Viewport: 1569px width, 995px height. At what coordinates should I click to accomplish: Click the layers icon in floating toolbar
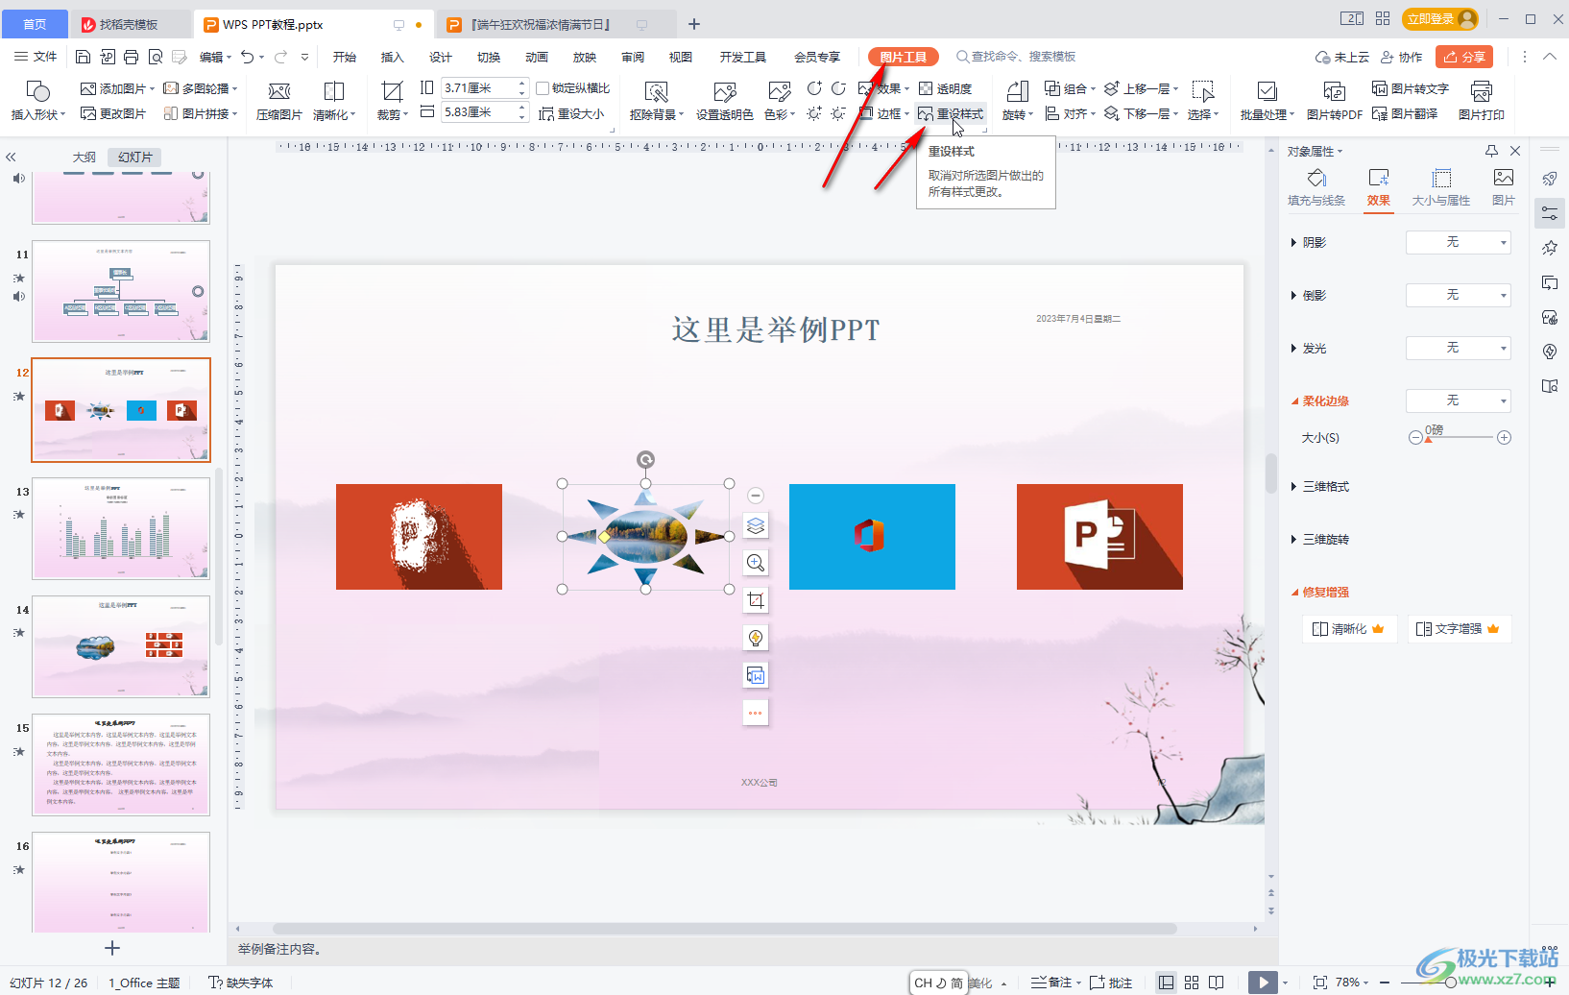[x=756, y=525]
